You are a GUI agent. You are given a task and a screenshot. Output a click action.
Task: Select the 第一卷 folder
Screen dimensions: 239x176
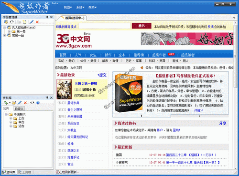point(21,31)
